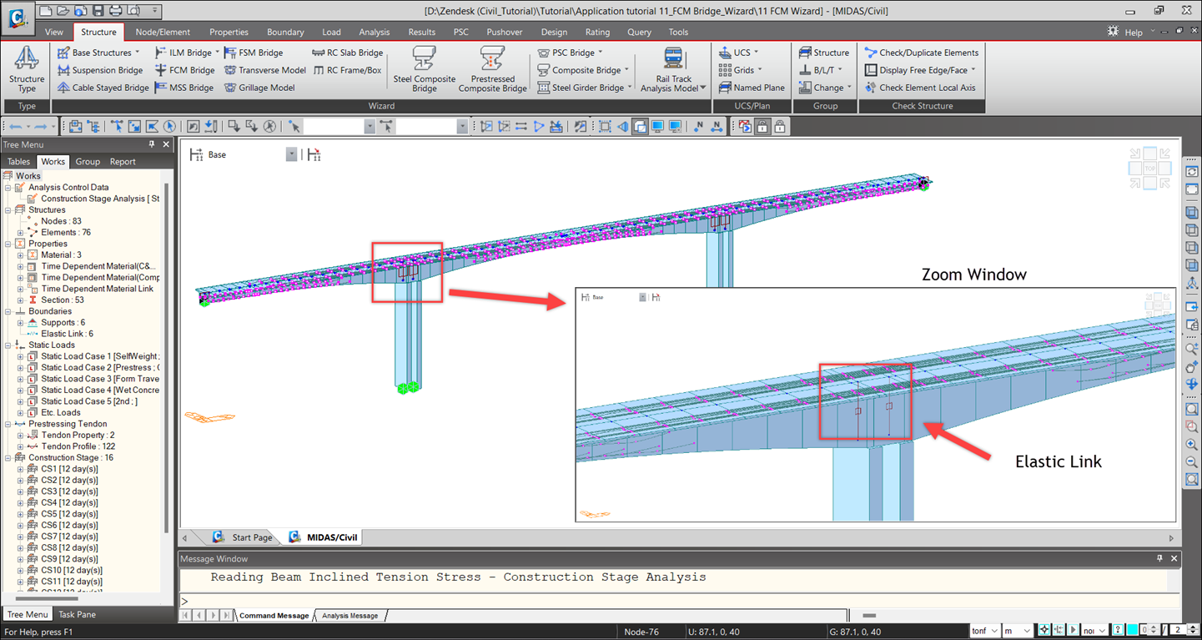Expand the CS1 construction stage node
Image resolution: width=1202 pixels, height=640 pixels.
coord(20,469)
